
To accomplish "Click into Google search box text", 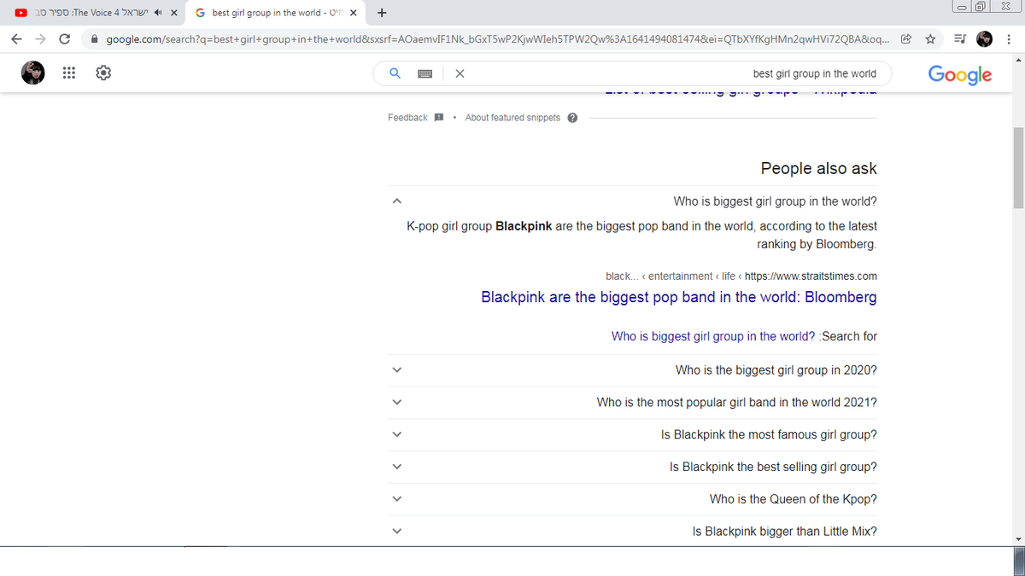I will [x=814, y=74].
